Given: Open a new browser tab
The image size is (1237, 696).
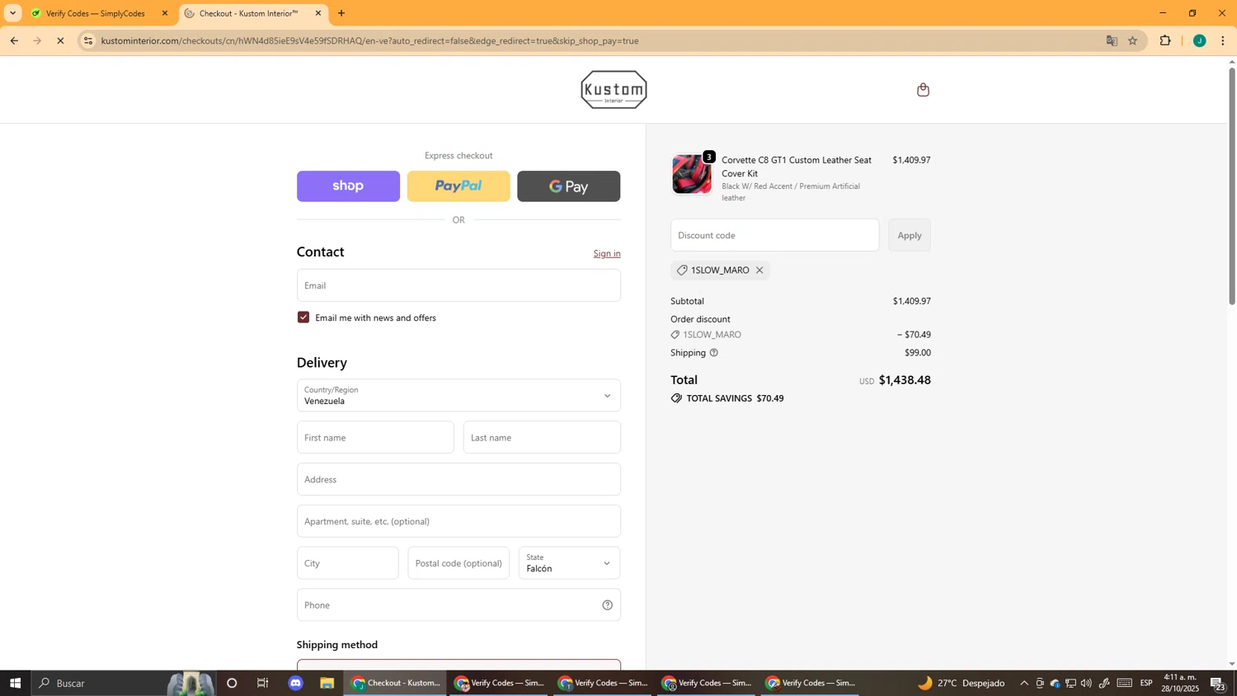Looking at the screenshot, I should coord(341,13).
